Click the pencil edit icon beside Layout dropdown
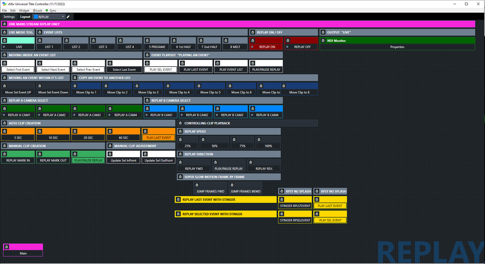 coord(68,17)
